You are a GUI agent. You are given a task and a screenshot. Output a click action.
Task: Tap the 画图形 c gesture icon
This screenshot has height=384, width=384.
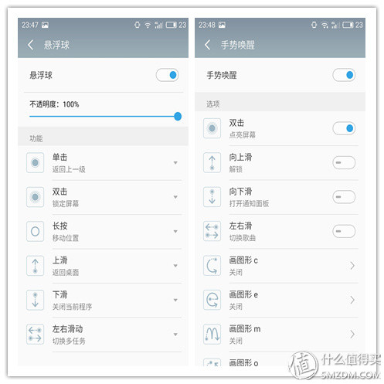212,266
